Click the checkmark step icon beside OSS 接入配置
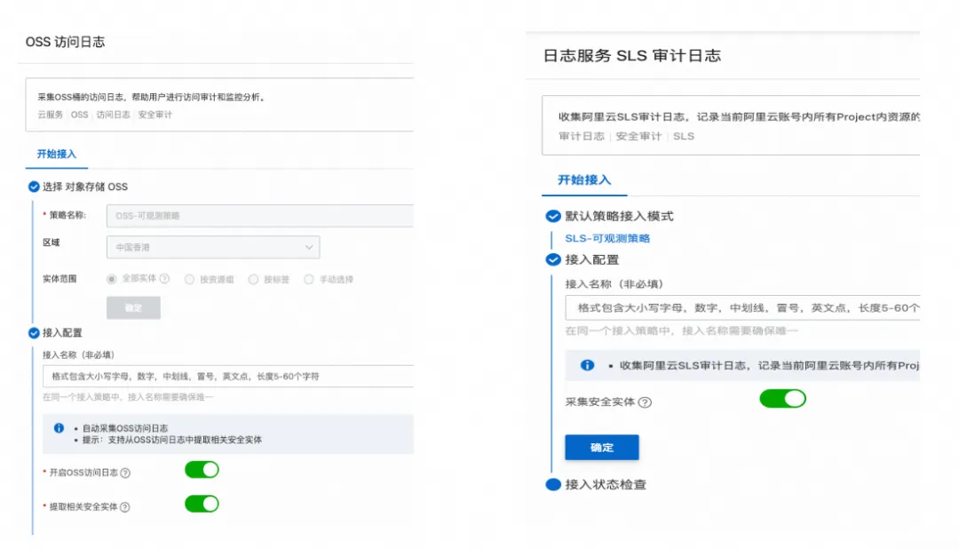 34,333
